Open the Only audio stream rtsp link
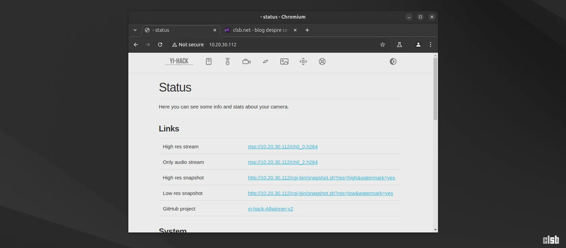The height and width of the screenshot is (248, 566). pyautogui.click(x=283, y=162)
